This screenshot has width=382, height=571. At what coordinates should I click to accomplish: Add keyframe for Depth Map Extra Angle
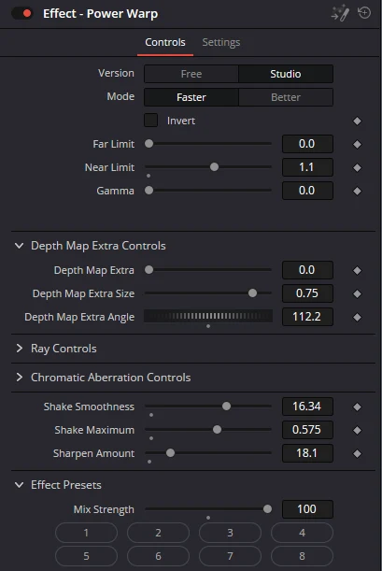click(358, 317)
